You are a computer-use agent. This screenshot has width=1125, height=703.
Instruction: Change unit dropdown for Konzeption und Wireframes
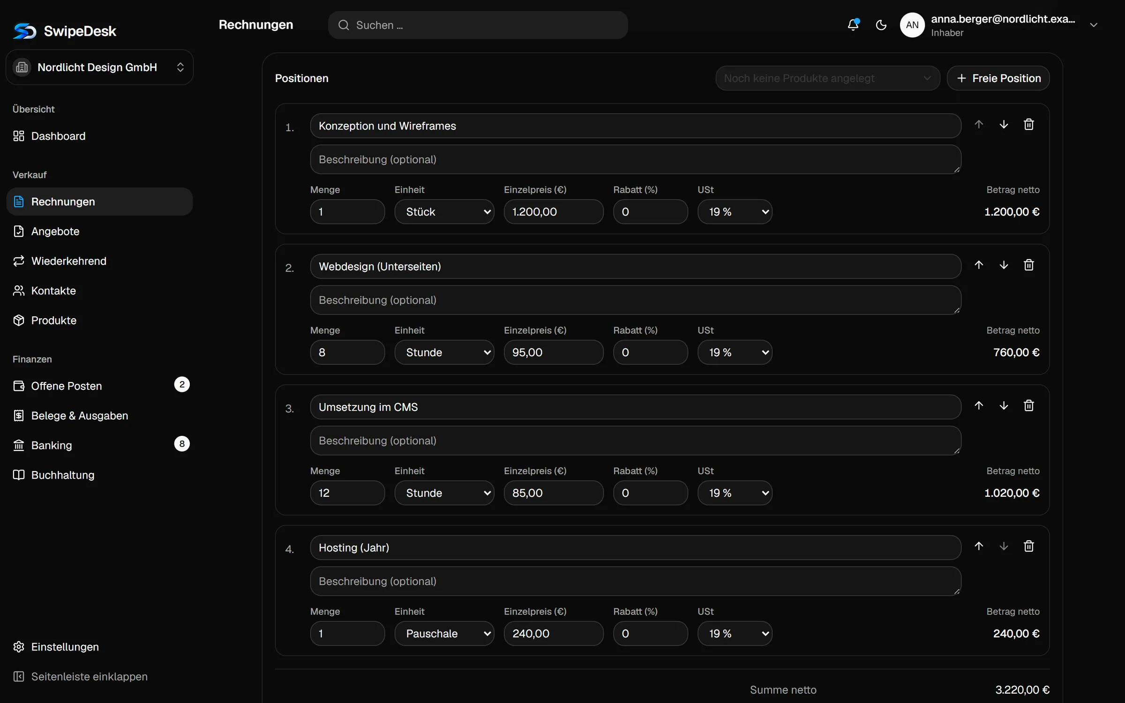tap(444, 212)
